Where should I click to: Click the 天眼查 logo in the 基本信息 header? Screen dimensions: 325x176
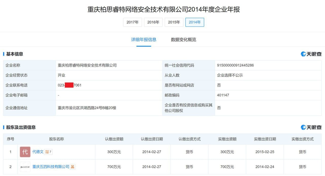click(x=311, y=54)
